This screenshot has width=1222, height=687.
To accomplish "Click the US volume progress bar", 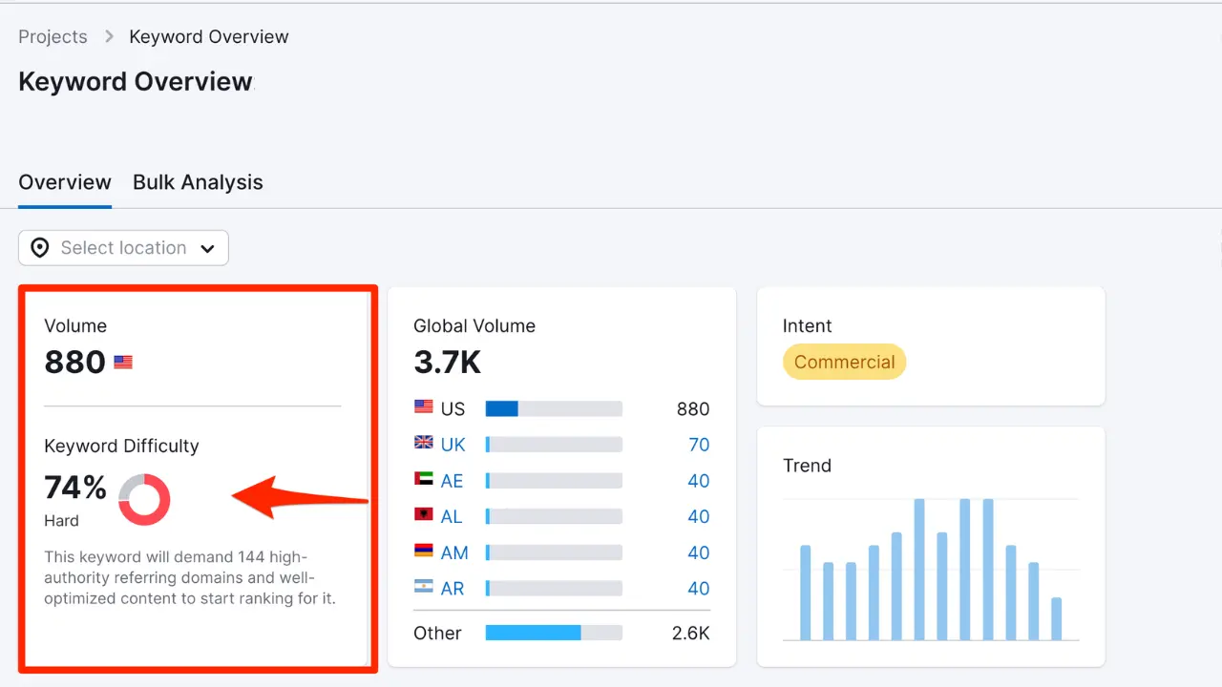I will pos(553,408).
